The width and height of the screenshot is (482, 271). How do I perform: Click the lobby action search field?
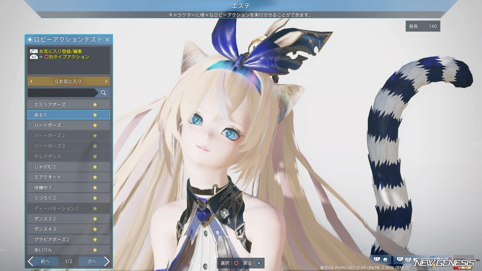click(x=63, y=93)
